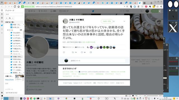Add a new bookmark with plus button

click(x=7, y=18)
